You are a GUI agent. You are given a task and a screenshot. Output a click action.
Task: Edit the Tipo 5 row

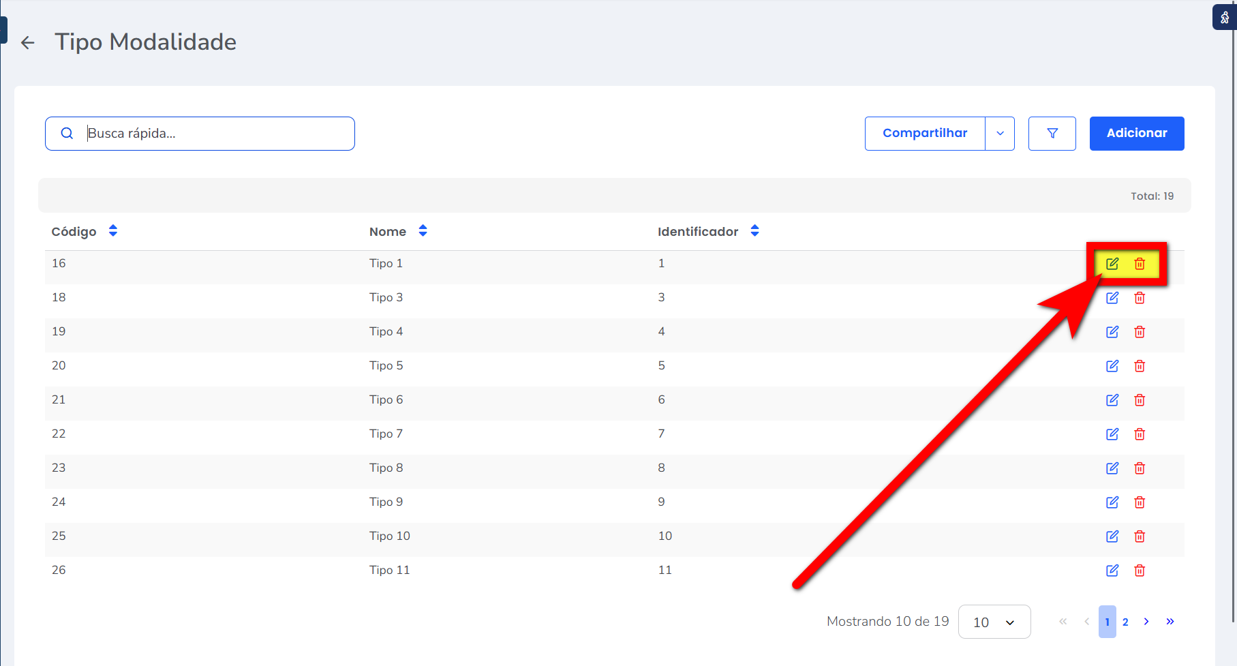[1112, 366]
